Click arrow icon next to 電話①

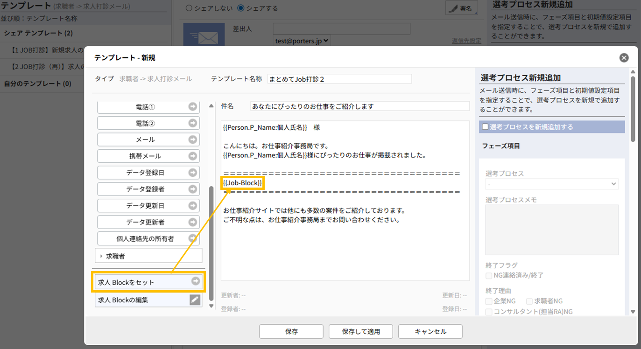coord(193,107)
